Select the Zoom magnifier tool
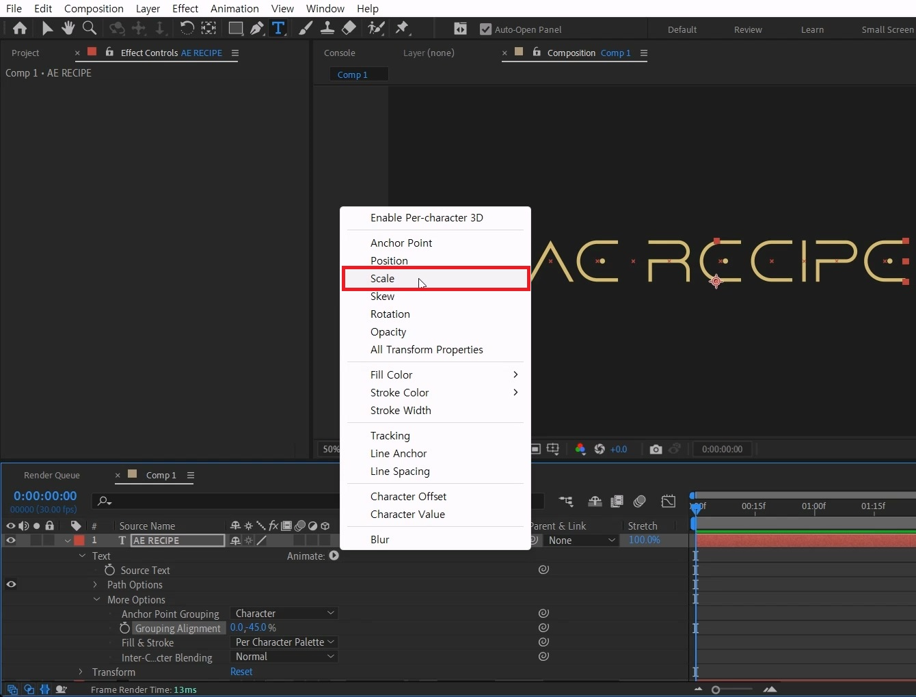 tap(89, 28)
